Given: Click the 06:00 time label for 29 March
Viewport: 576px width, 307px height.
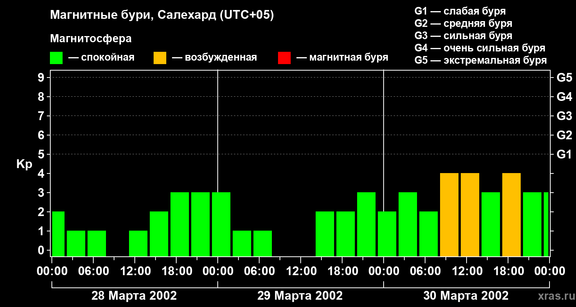Looking at the screenshot, I should pyautogui.click(x=259, y=271).
